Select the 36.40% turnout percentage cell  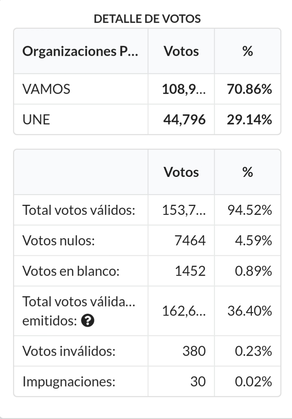pyautogui.click(x=249, y=311)
